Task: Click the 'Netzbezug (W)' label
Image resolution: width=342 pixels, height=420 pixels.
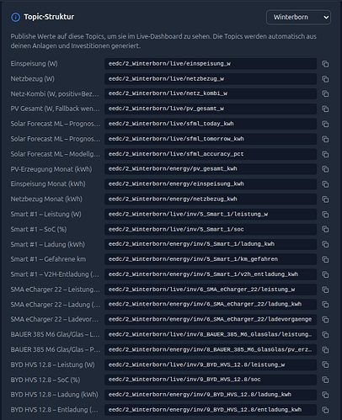Action: tap(33, 79)
